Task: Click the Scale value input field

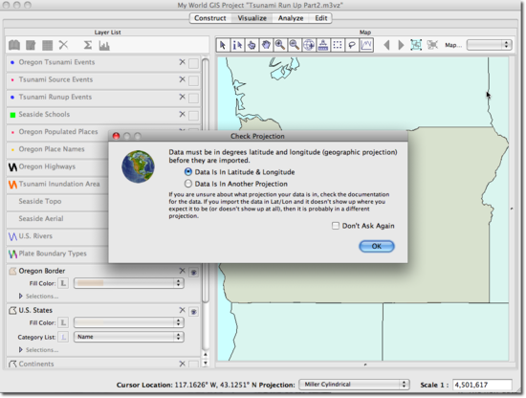Action: [x=482, y=385]
